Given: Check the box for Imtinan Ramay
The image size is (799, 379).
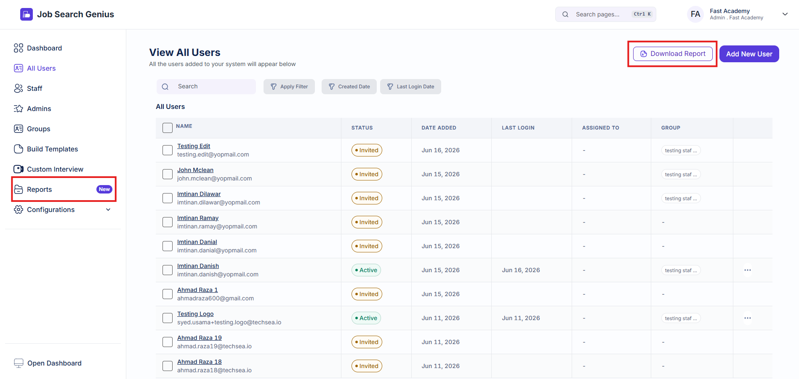Looking at the screenshot, I should point(168,222).
